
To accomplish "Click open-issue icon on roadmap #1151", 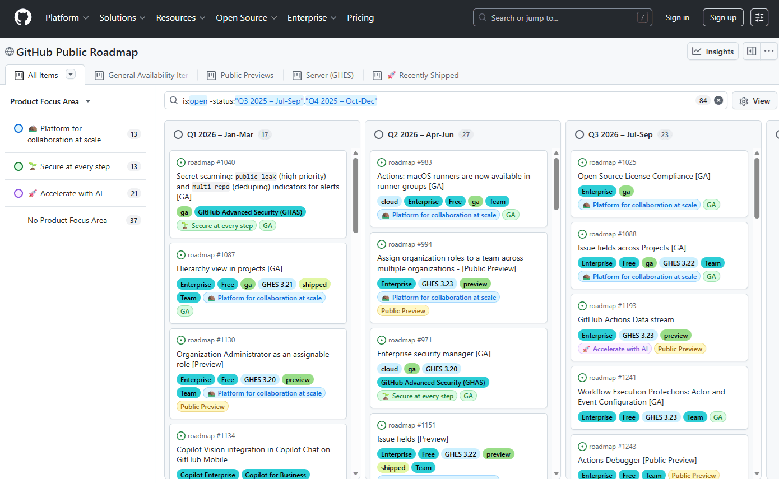I will [x=382, y=425].
